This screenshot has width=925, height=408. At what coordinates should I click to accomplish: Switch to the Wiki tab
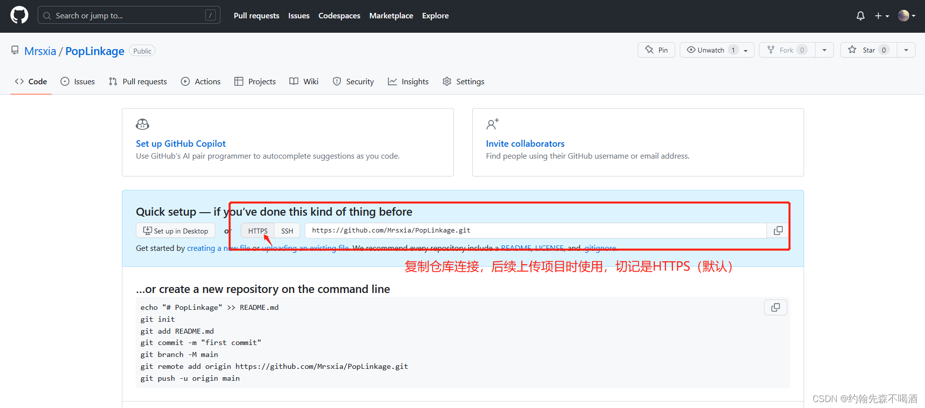point(304,81)
